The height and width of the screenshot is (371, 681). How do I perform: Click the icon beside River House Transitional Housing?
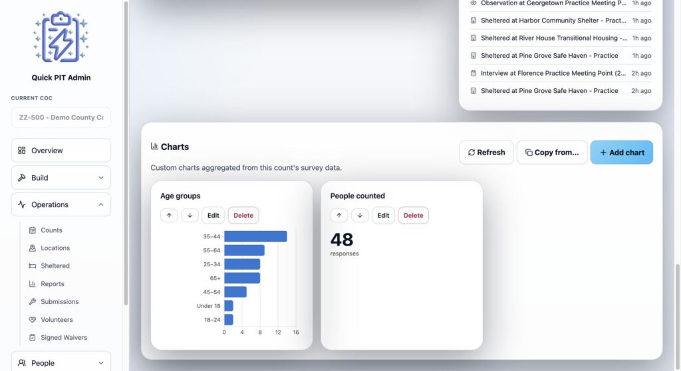click(x=474, y=38)
